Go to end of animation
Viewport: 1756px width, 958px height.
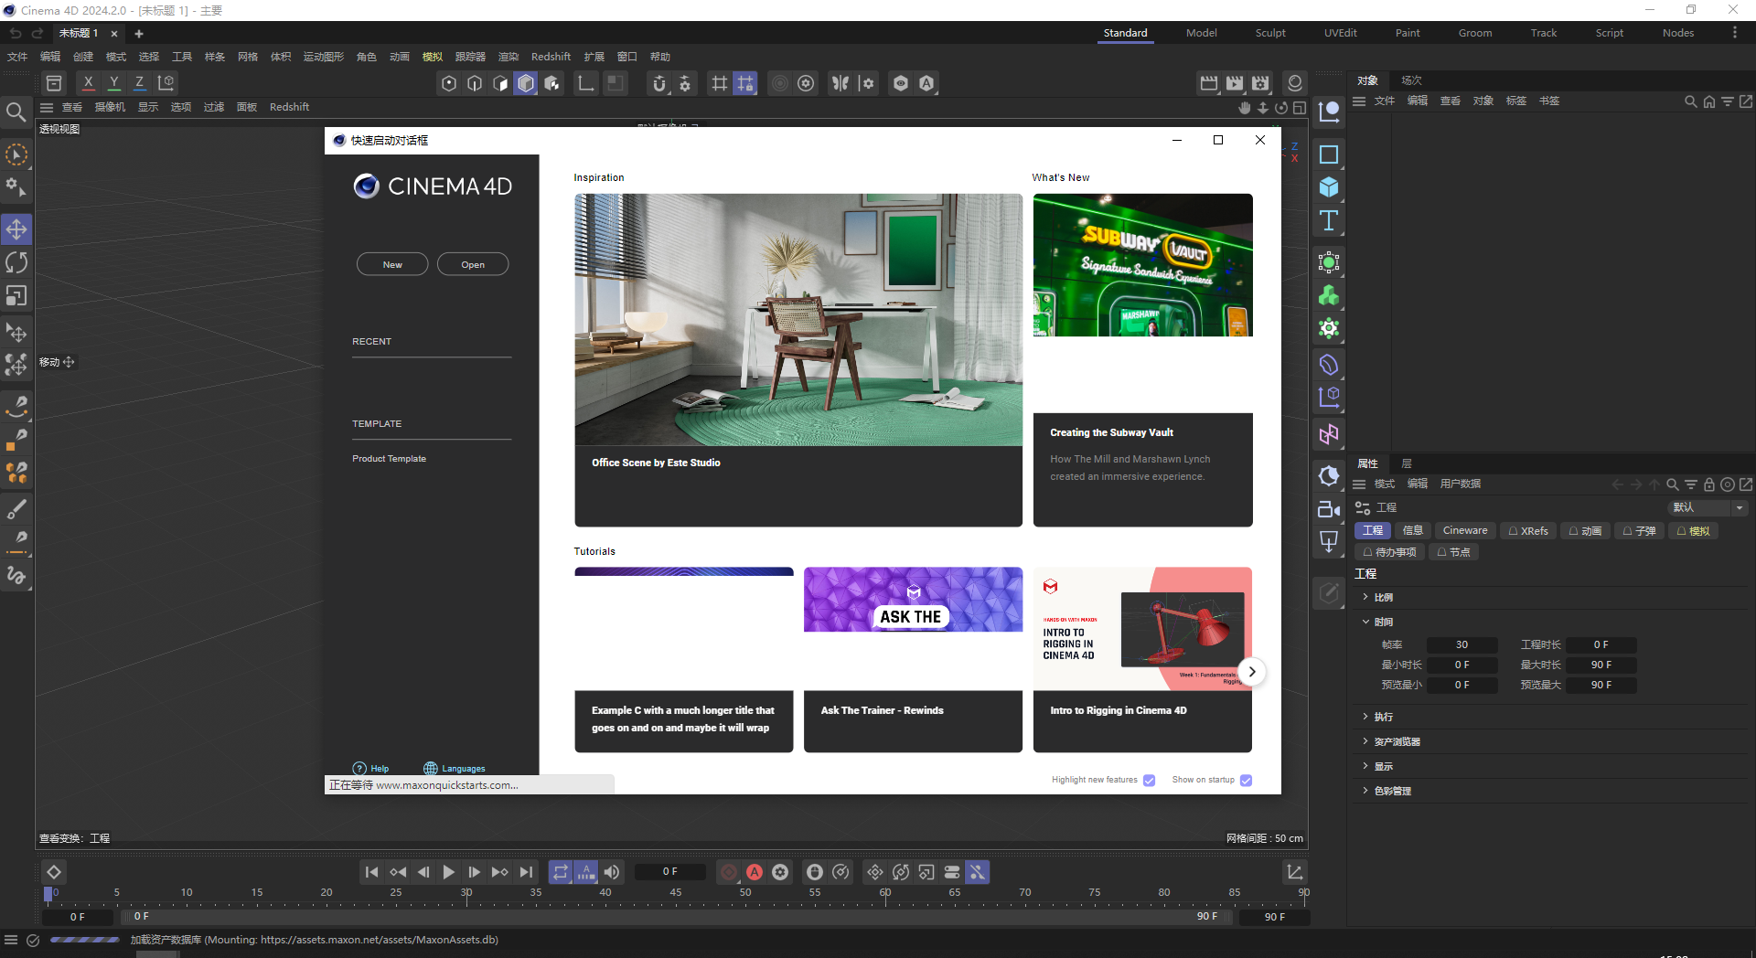[525, 872]
